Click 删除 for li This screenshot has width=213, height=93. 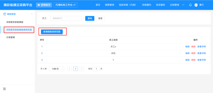193,60
